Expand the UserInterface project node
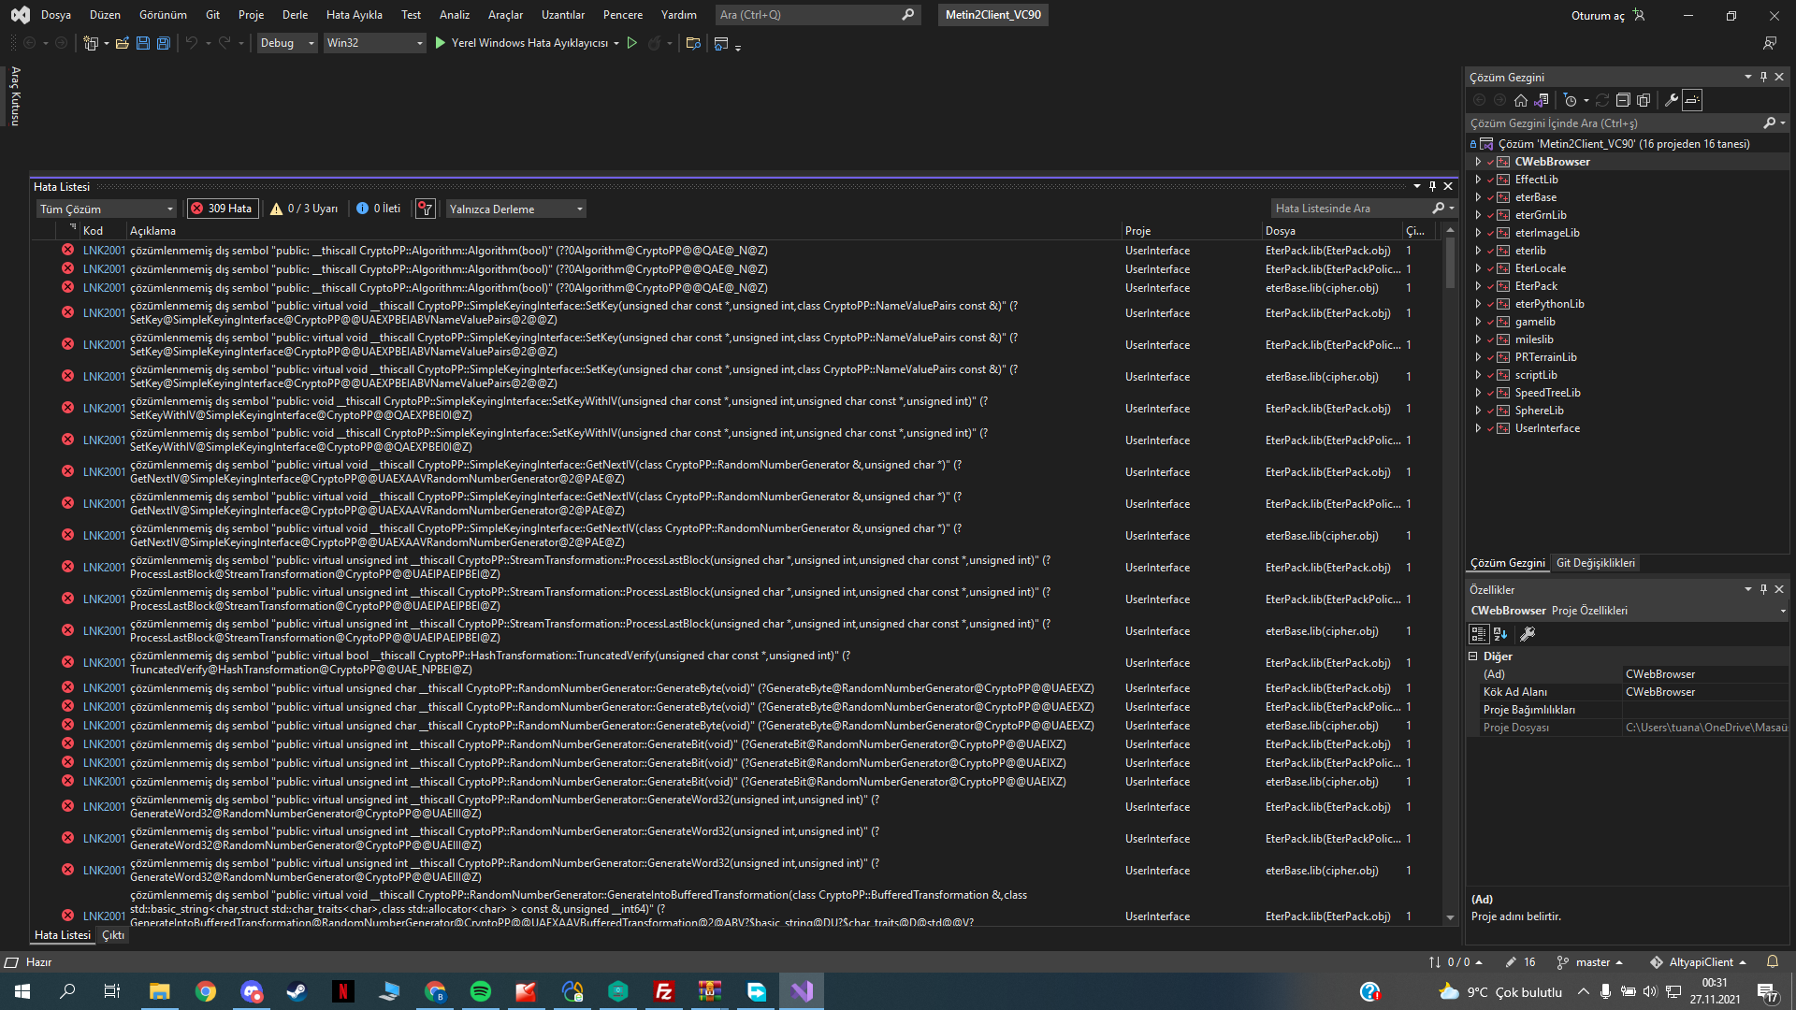Image resolution: width=1796 pixels, height=1010 pixels. (x=1478, y=428)
